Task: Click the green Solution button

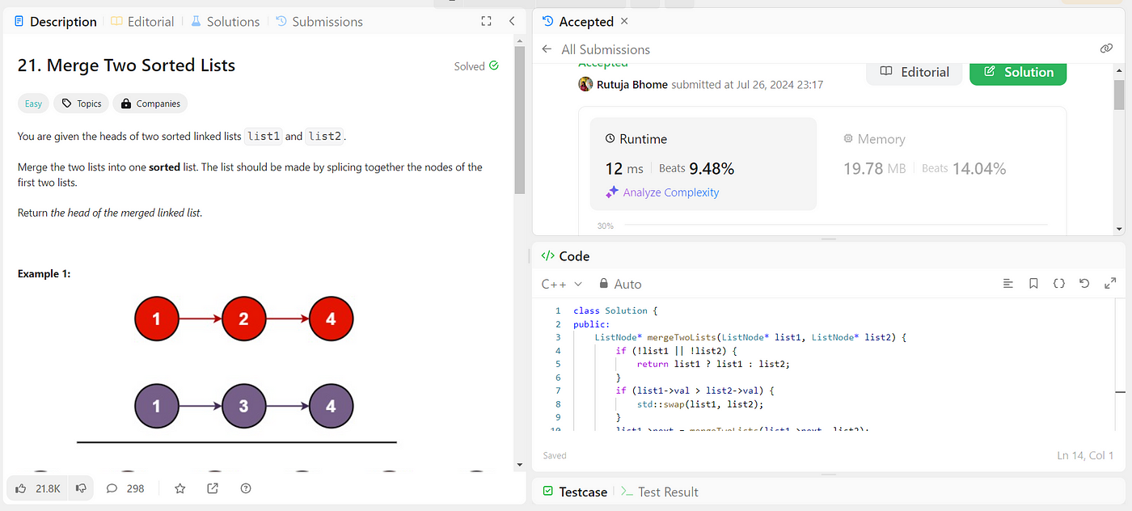Action: tap(1018, 72)
